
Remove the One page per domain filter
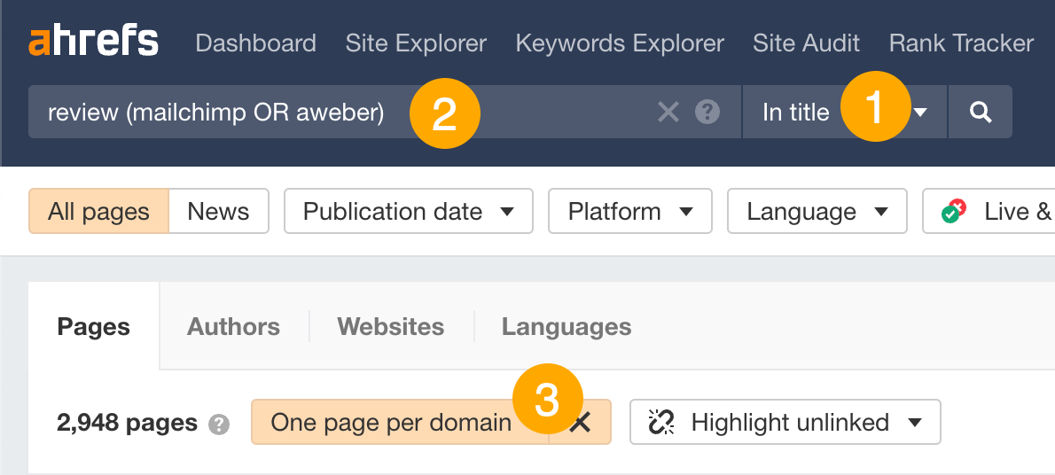point(581,423)
